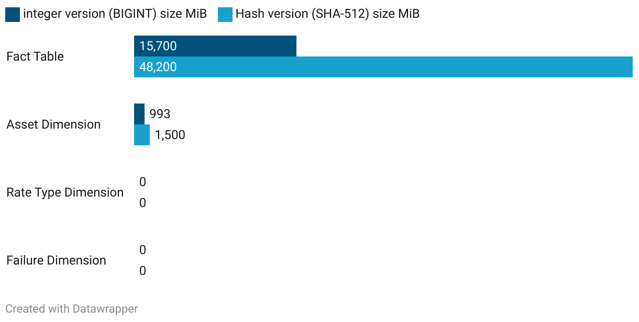The height and width of the screenshot is (322, 639).
Task: Select the integer version (BIGINT) legend label
Action: coord(115,14)
